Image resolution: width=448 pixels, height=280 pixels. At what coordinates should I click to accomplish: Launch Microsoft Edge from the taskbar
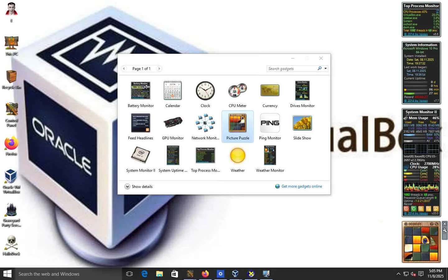point(145,274)
